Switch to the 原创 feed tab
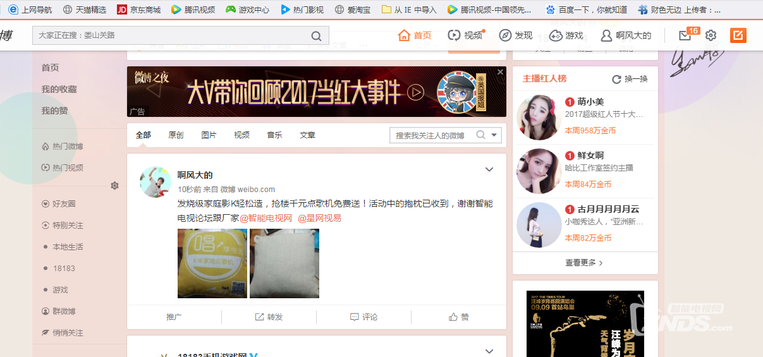Image resolution: width=763 pixels, height=357 pixels. 176,135
